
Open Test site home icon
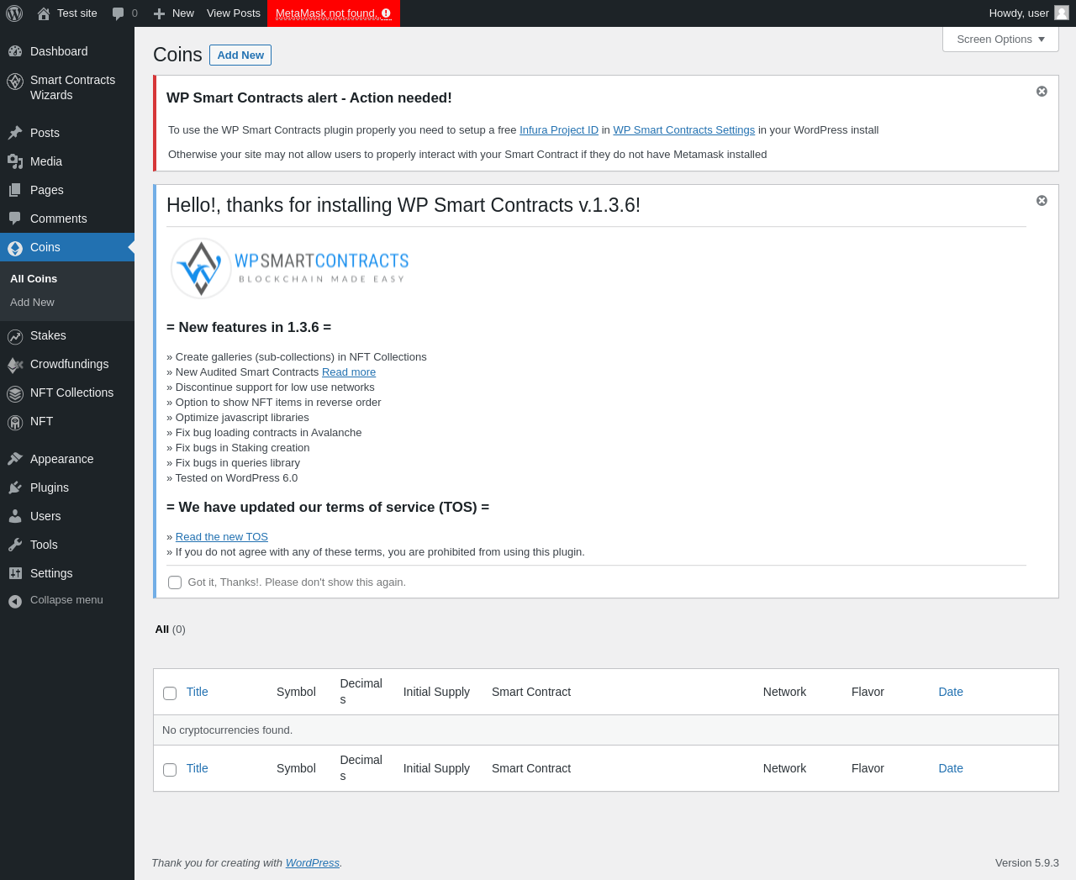(44, 13)
